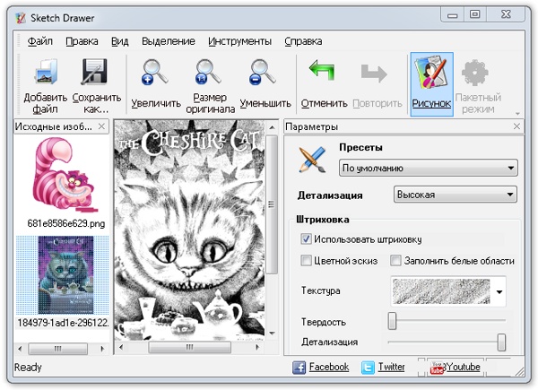Enable the Цветной эскиз checkbox

pos(307,261)
